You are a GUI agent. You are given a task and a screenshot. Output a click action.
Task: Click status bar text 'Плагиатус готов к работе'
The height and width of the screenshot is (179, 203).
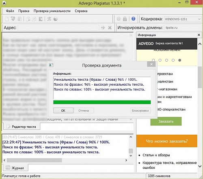(21, 176)
